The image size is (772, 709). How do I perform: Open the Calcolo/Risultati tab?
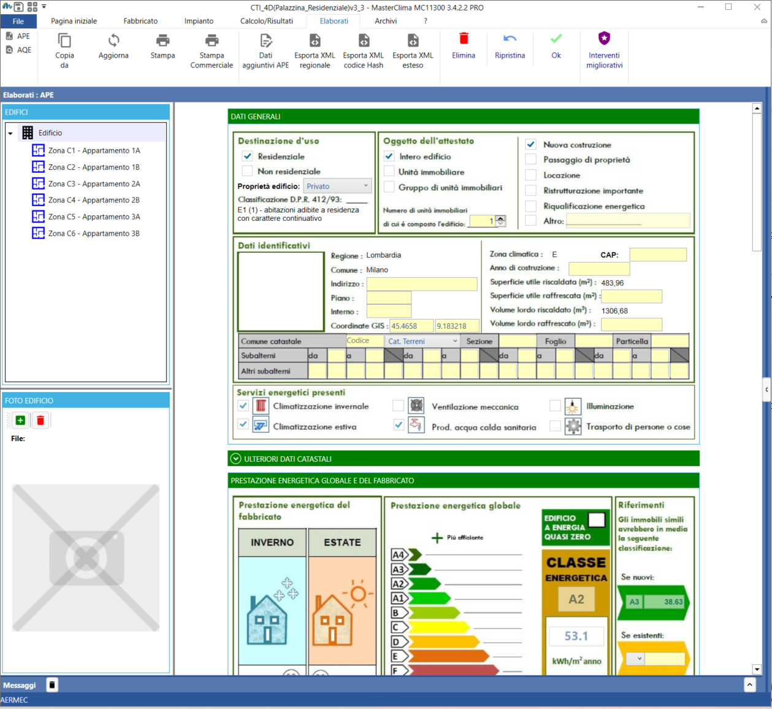click(266, 21)
